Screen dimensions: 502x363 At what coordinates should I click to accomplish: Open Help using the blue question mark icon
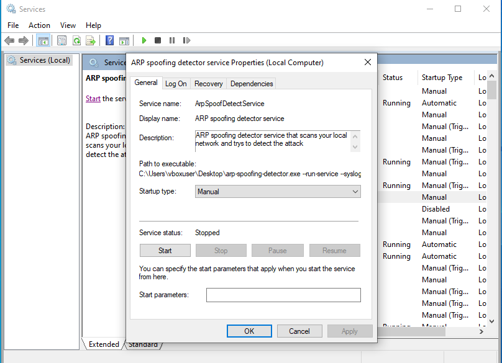point(109,40)
